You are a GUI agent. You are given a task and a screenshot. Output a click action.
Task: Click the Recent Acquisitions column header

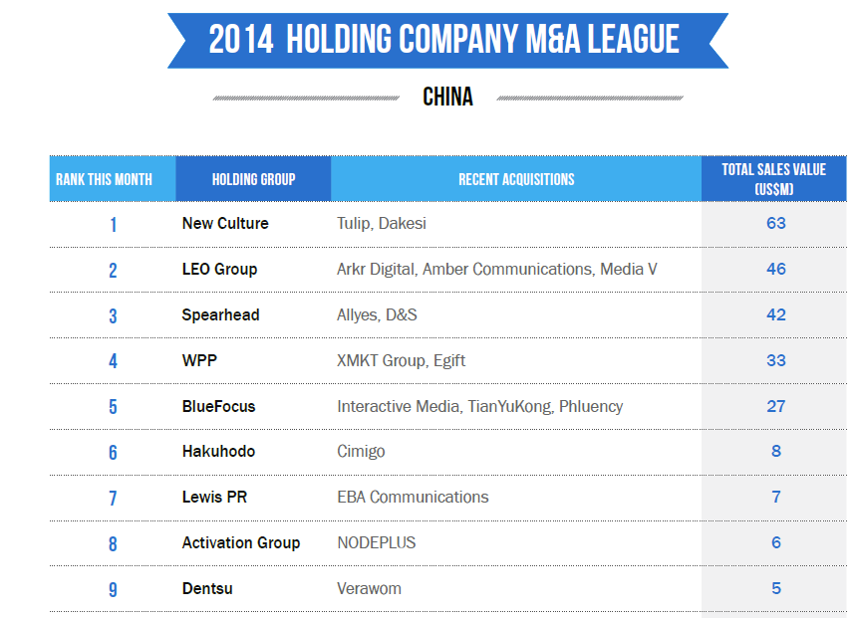[x=516, y=179]
